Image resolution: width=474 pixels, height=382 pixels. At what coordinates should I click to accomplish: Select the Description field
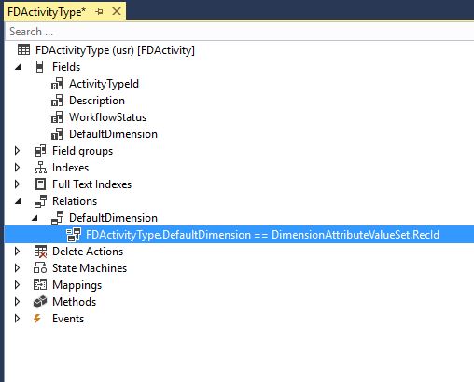[97, 101]
